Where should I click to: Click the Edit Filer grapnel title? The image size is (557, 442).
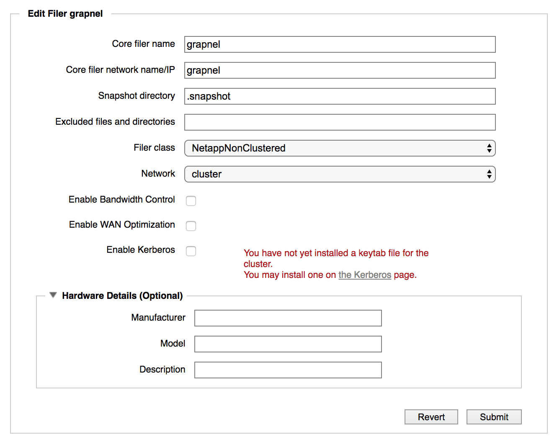click(x=65, y=13)
